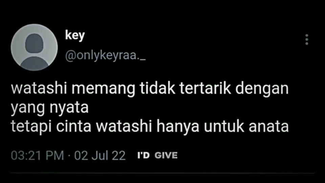Select the word "GIVE" beside the date
Screen dimensions: 325x183
pos(166,156)
